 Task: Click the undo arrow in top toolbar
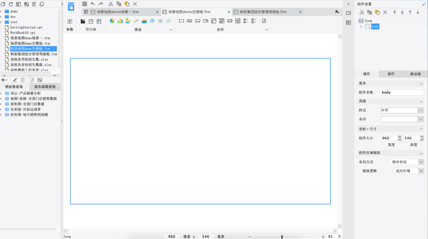(x=93, y=4)
